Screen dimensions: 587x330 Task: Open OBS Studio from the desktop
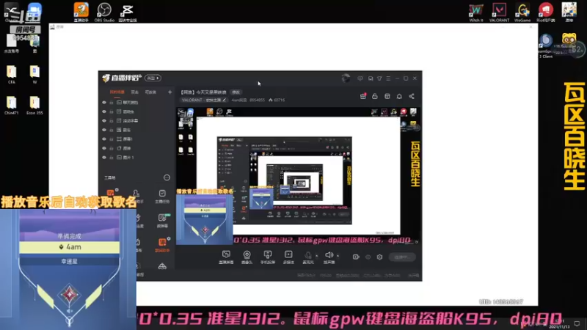pos(104,12)
